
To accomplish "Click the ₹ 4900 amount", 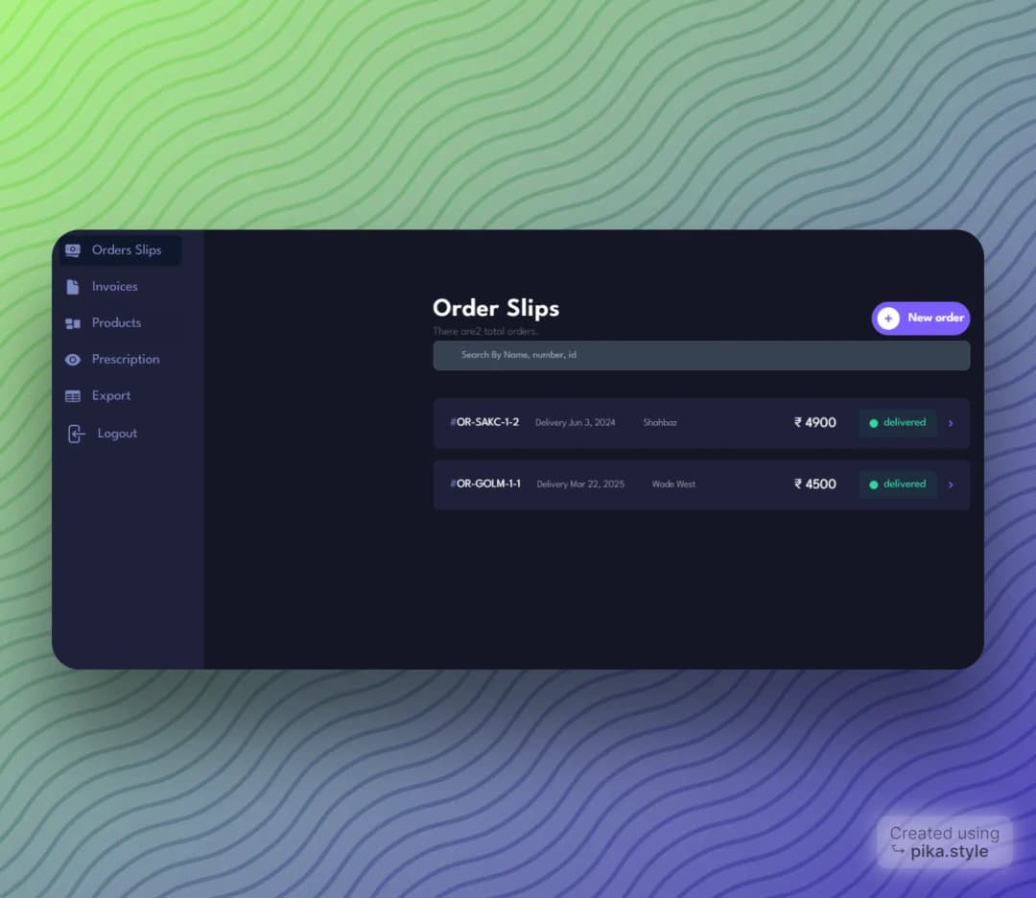I will (x=814, y=423).
